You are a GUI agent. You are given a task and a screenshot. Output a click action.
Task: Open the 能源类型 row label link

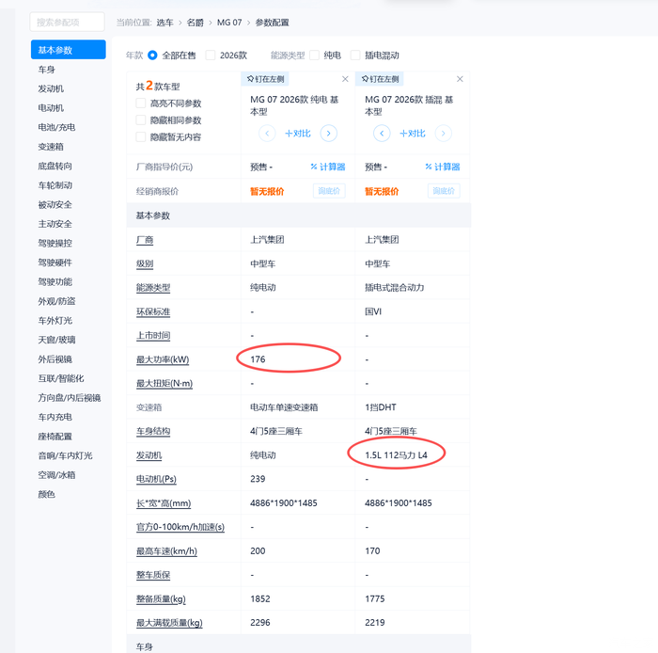153,288
